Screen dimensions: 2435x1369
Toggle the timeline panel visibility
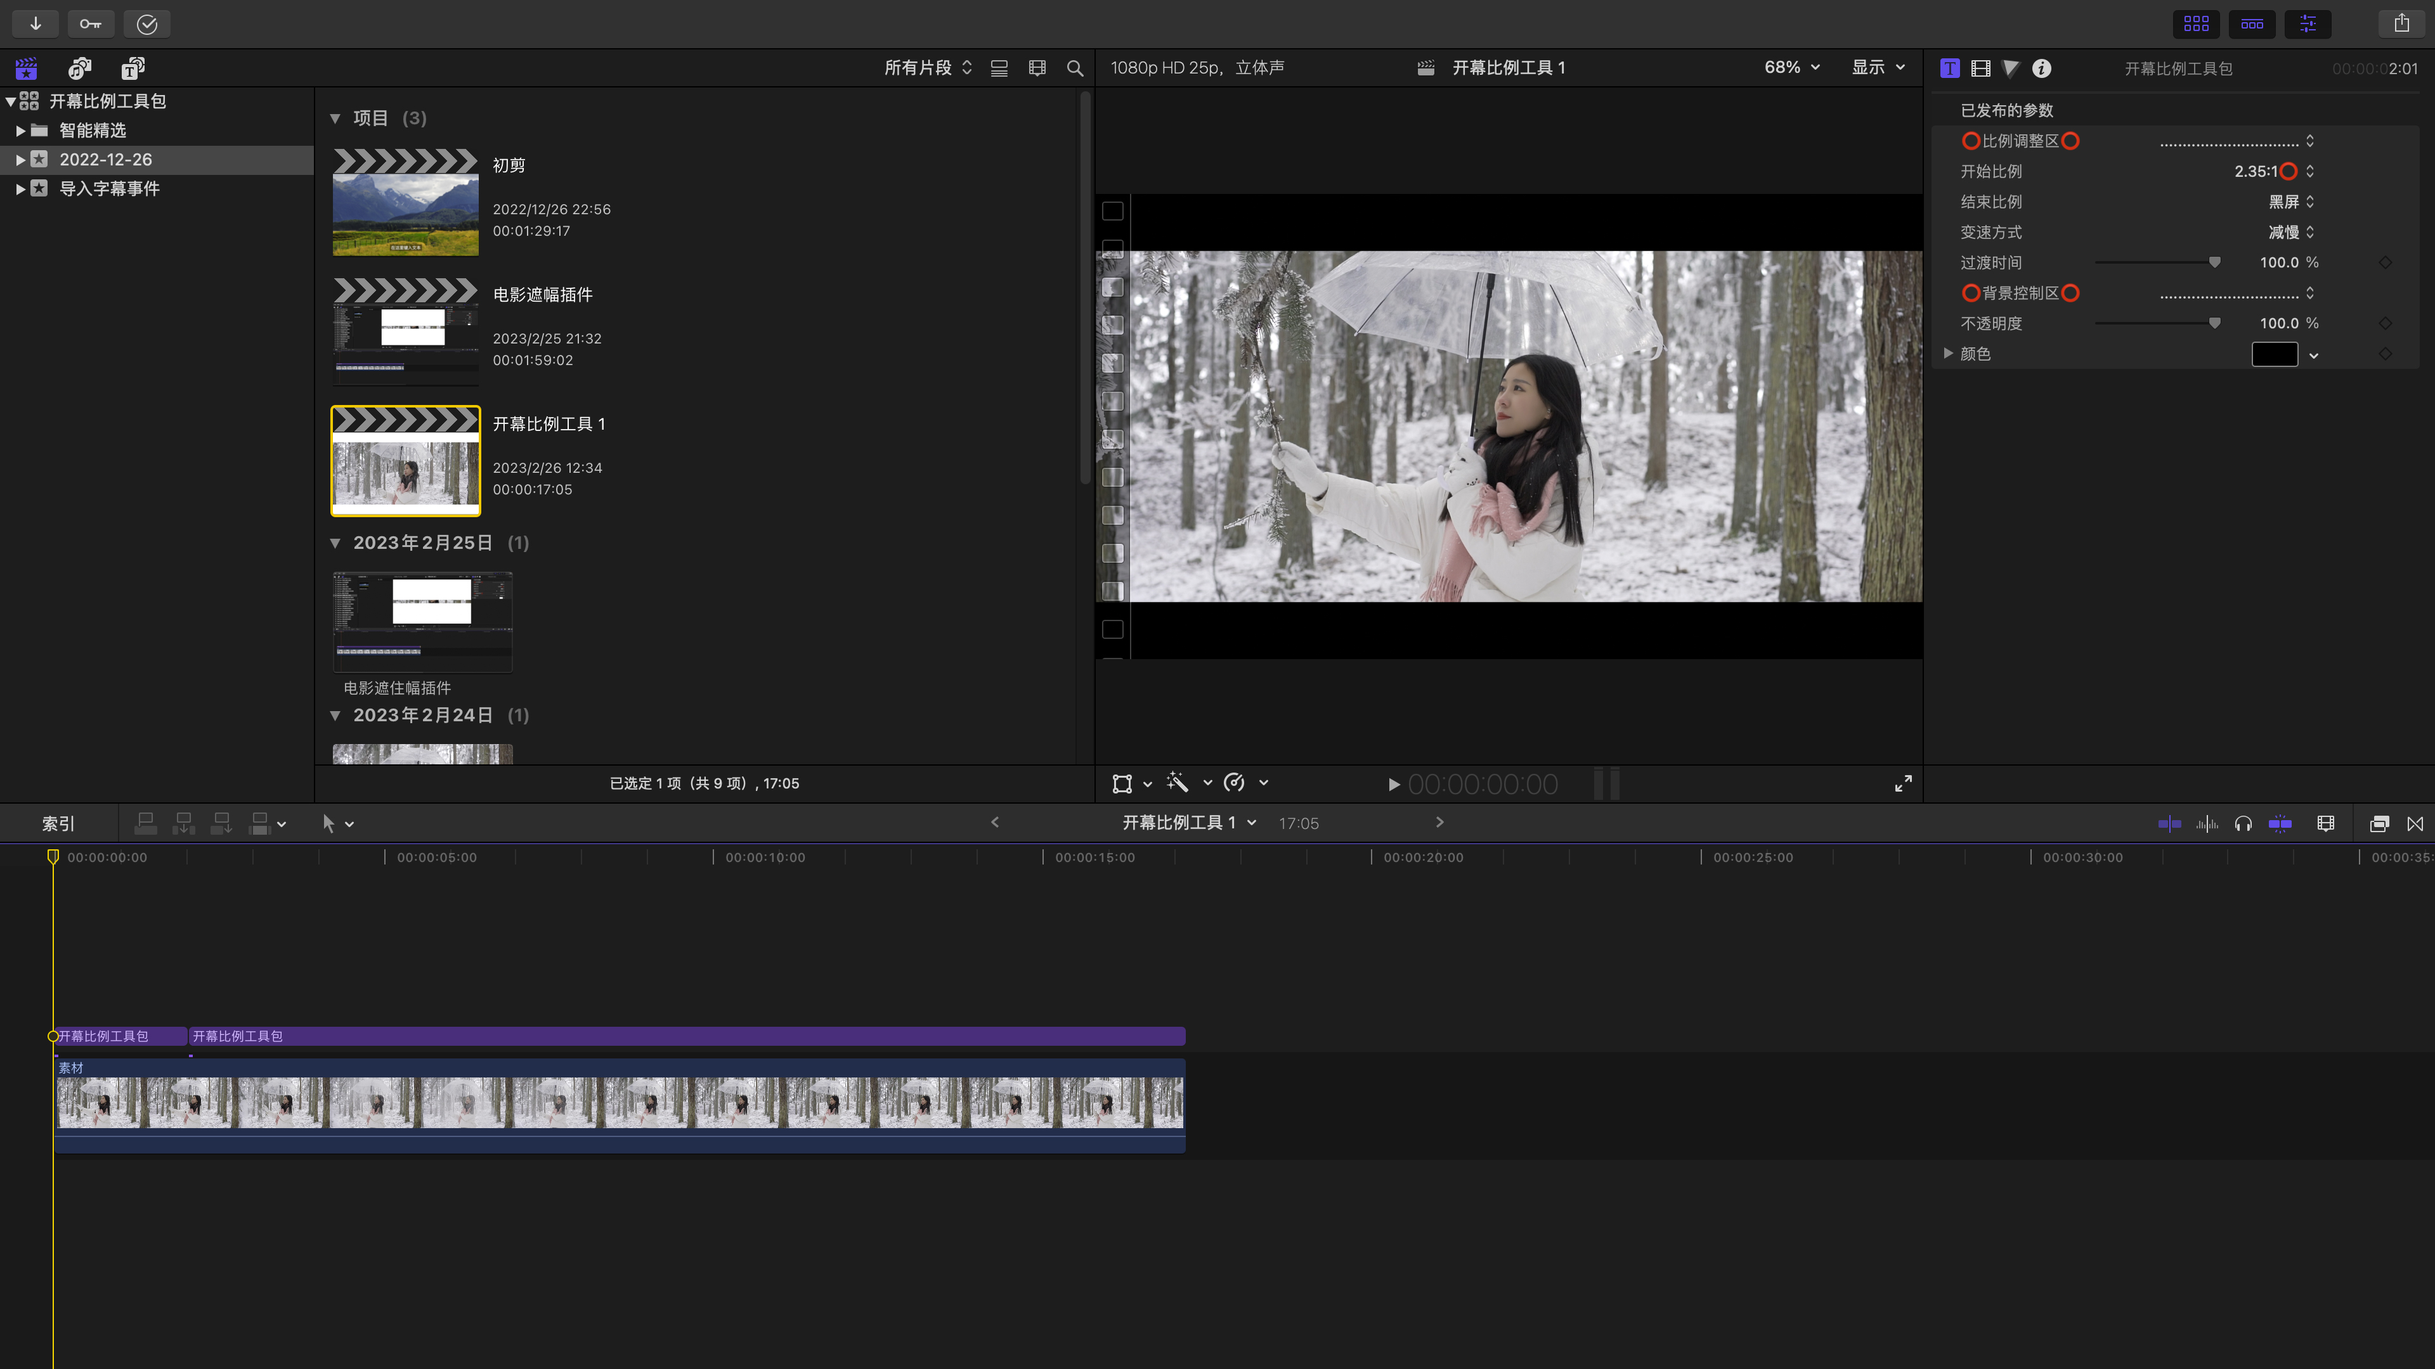(2252, 23)
